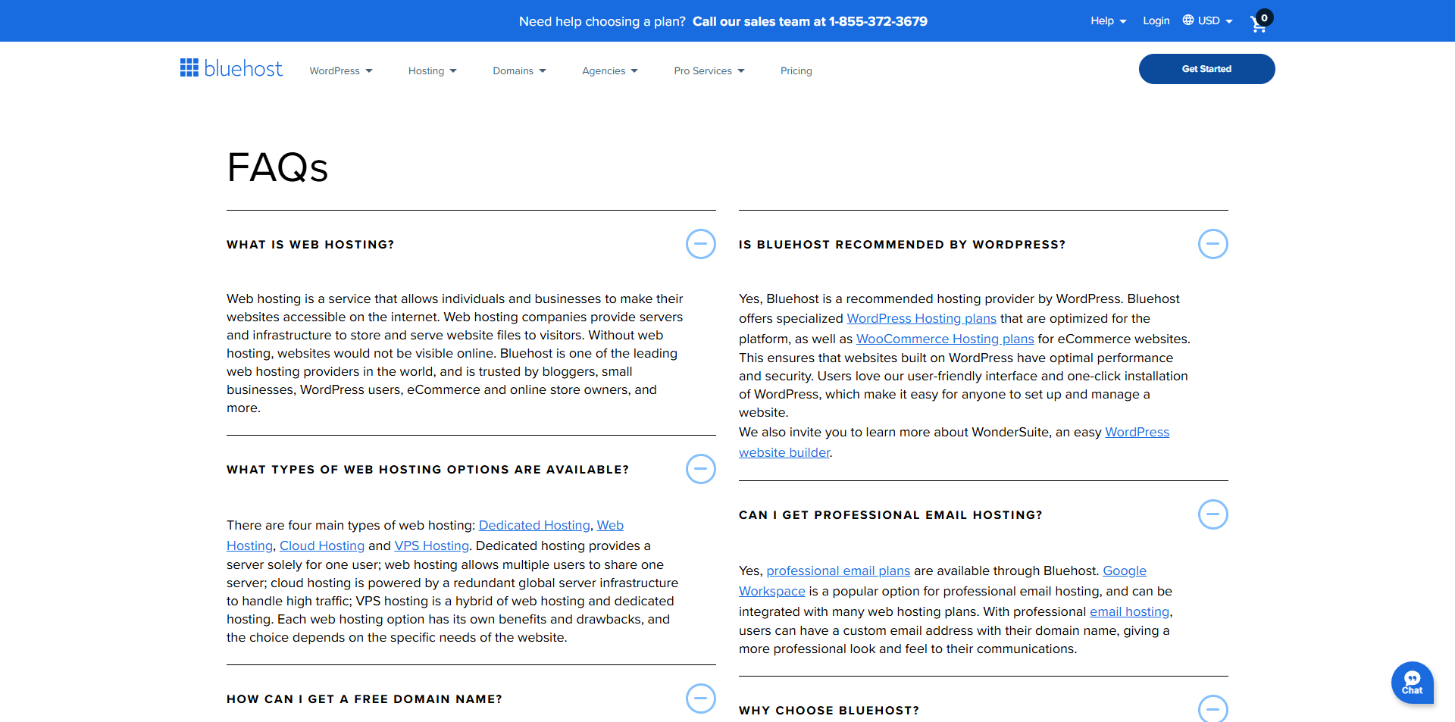Go to the Pricing page
This screenshot has height=722, width=1455.
[796, 71]
